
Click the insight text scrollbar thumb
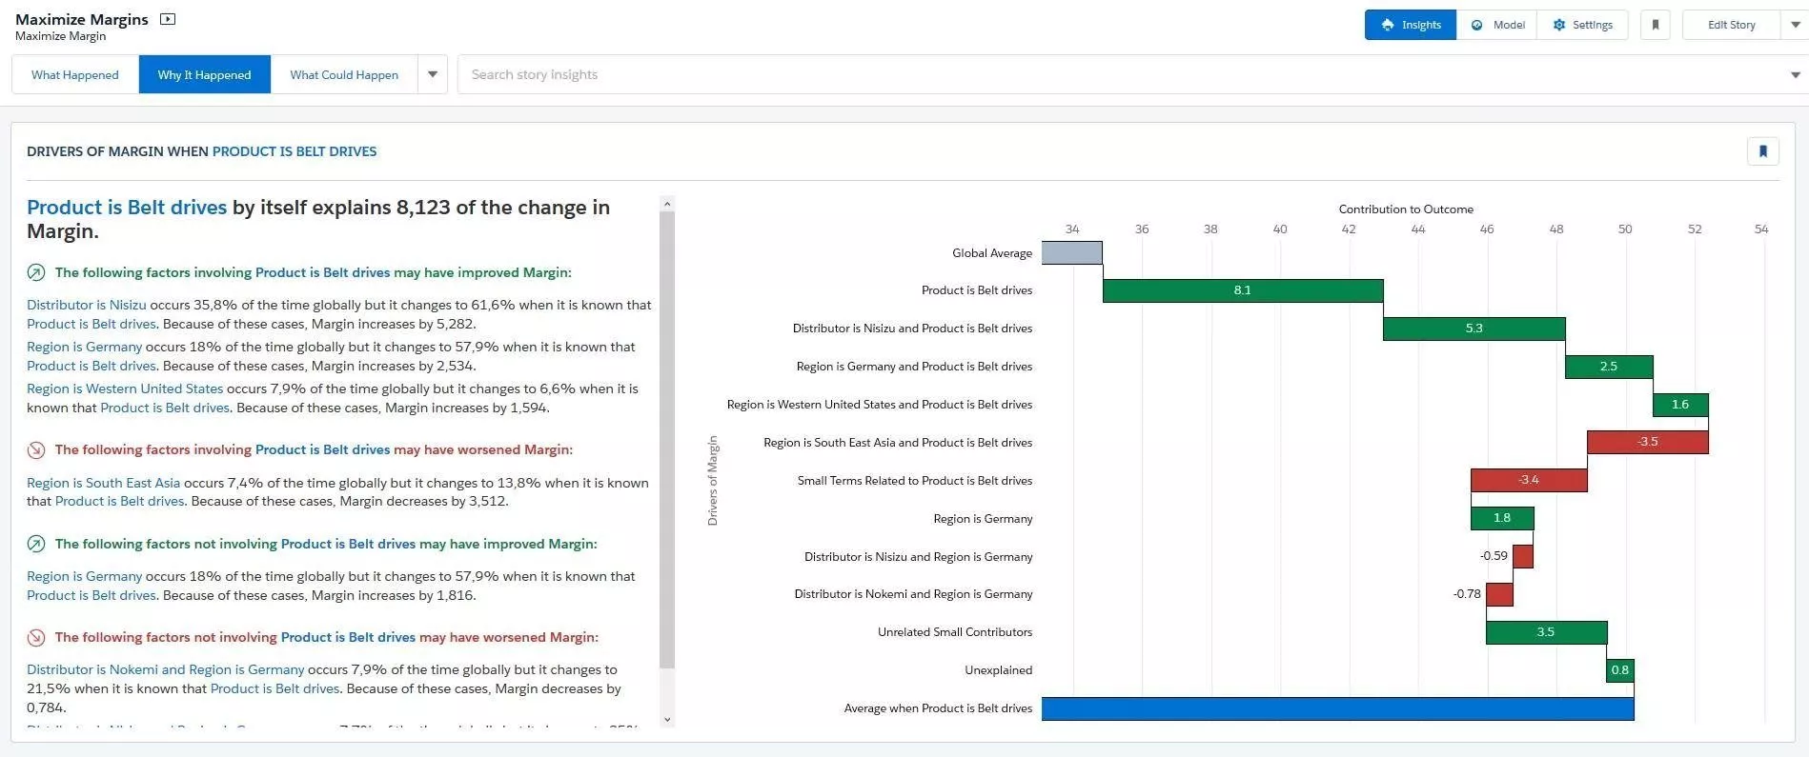tap(667, 440)
